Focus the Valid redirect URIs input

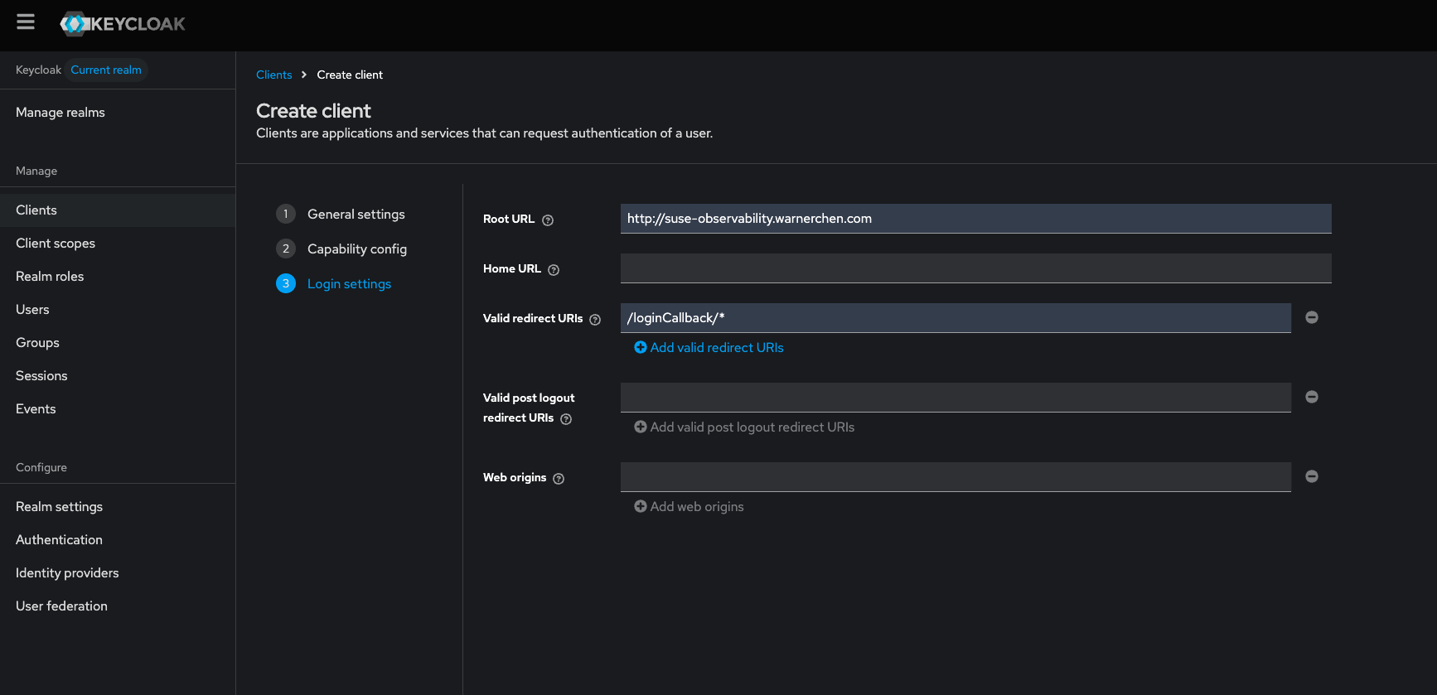[x=956, y=318]
